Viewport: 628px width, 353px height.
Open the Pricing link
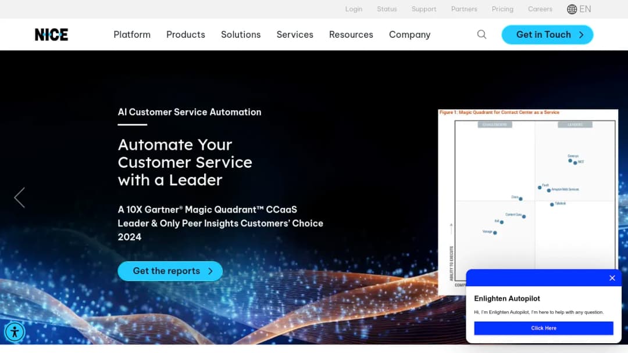pyautogui.click(x=502, y=9)
